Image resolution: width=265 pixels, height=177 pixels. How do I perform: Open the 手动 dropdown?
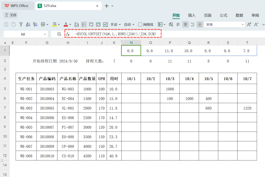[116, 25]
